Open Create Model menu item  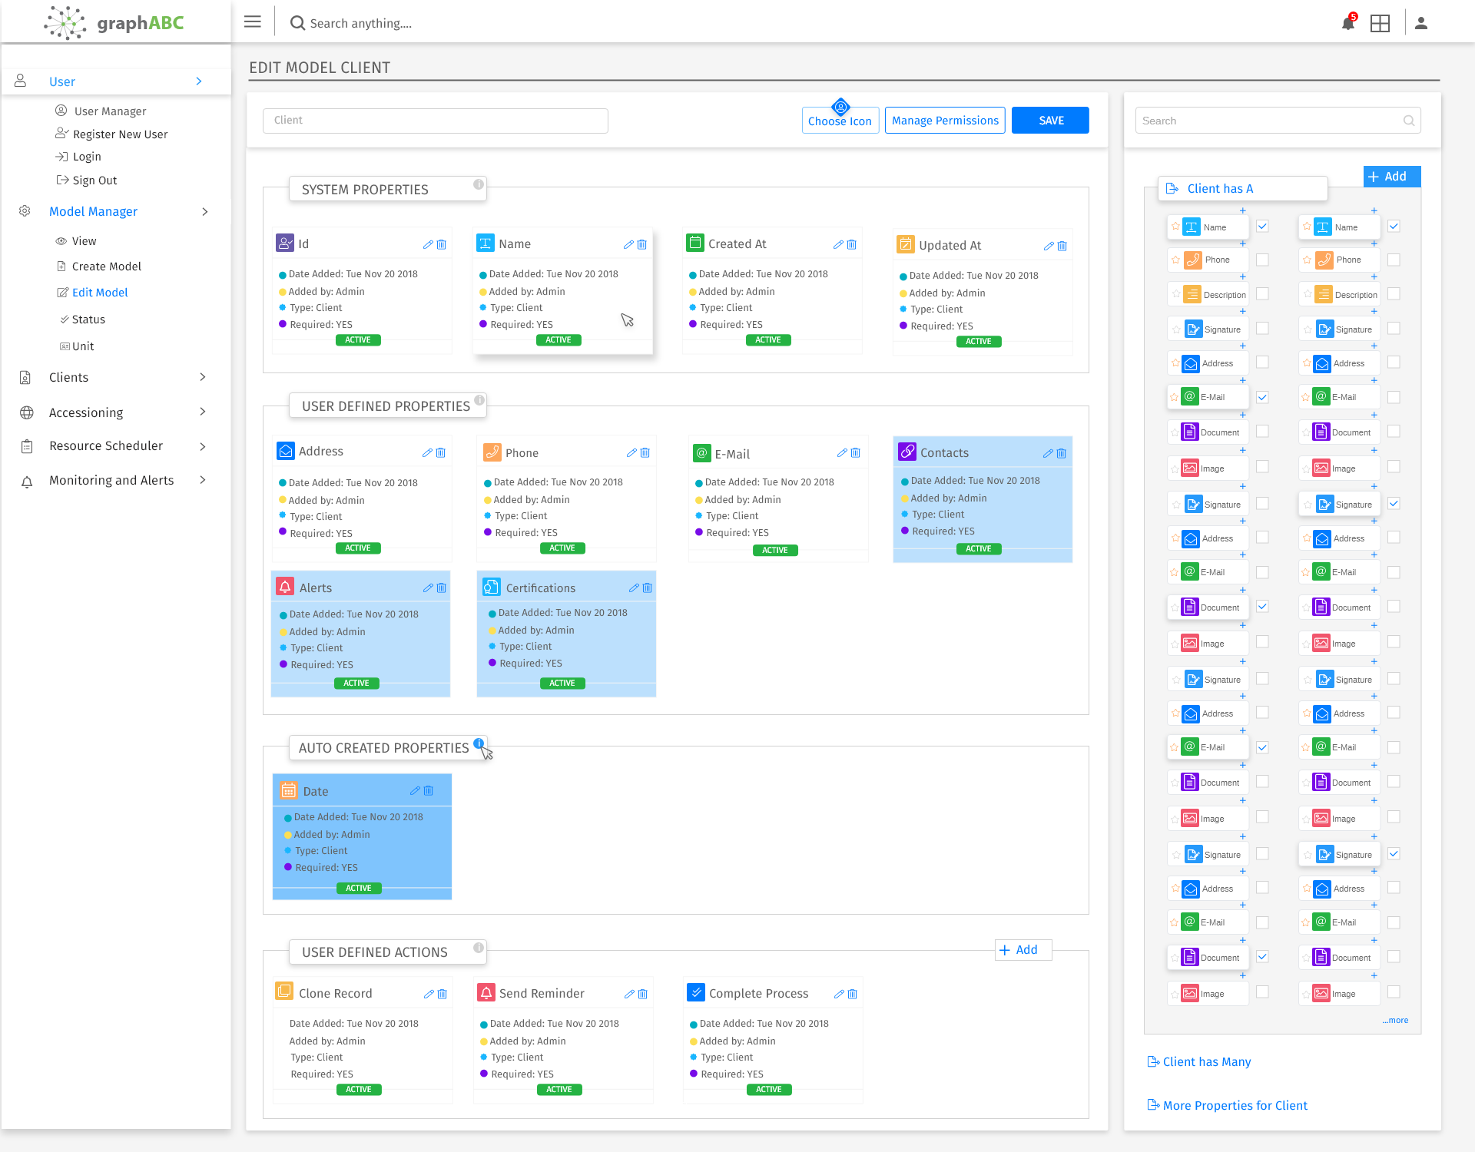pos(99,266)
